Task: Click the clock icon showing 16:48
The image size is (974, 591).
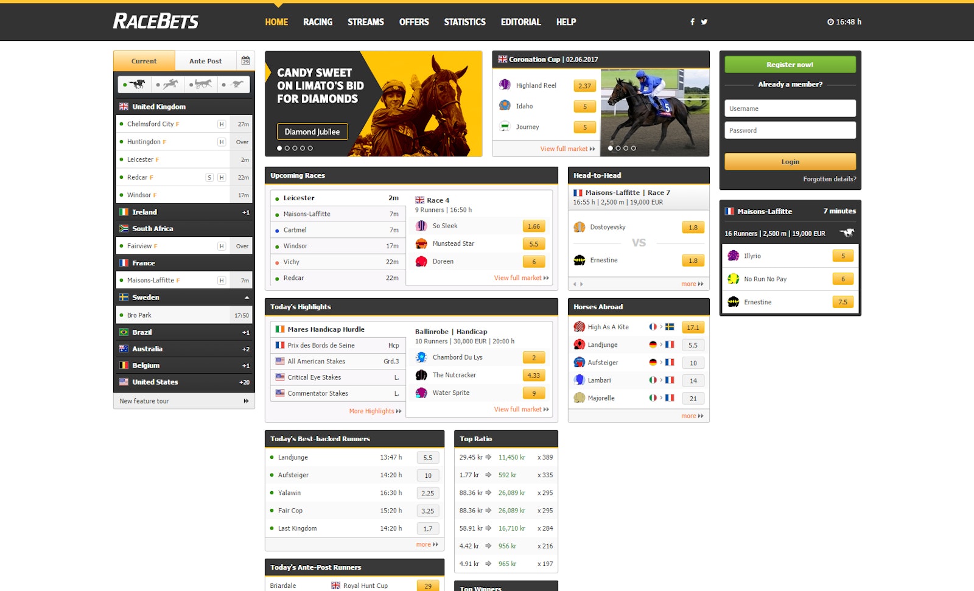Action: pyautogui.click(x=830, y=21)
